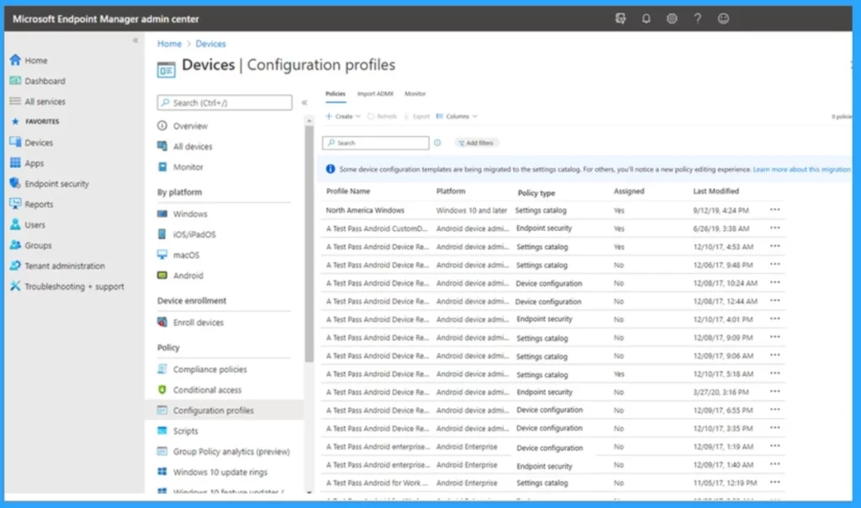Image resolution: width=861 pixels, height=508 pixels.
Task: Go to Devices breadcrumb link
Action: click(x=211, y=44)
